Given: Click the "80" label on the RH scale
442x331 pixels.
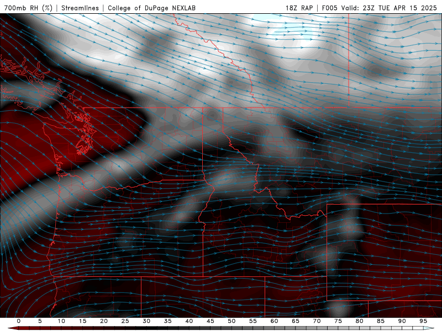Looking at the screenshot, I should (360, 321).
